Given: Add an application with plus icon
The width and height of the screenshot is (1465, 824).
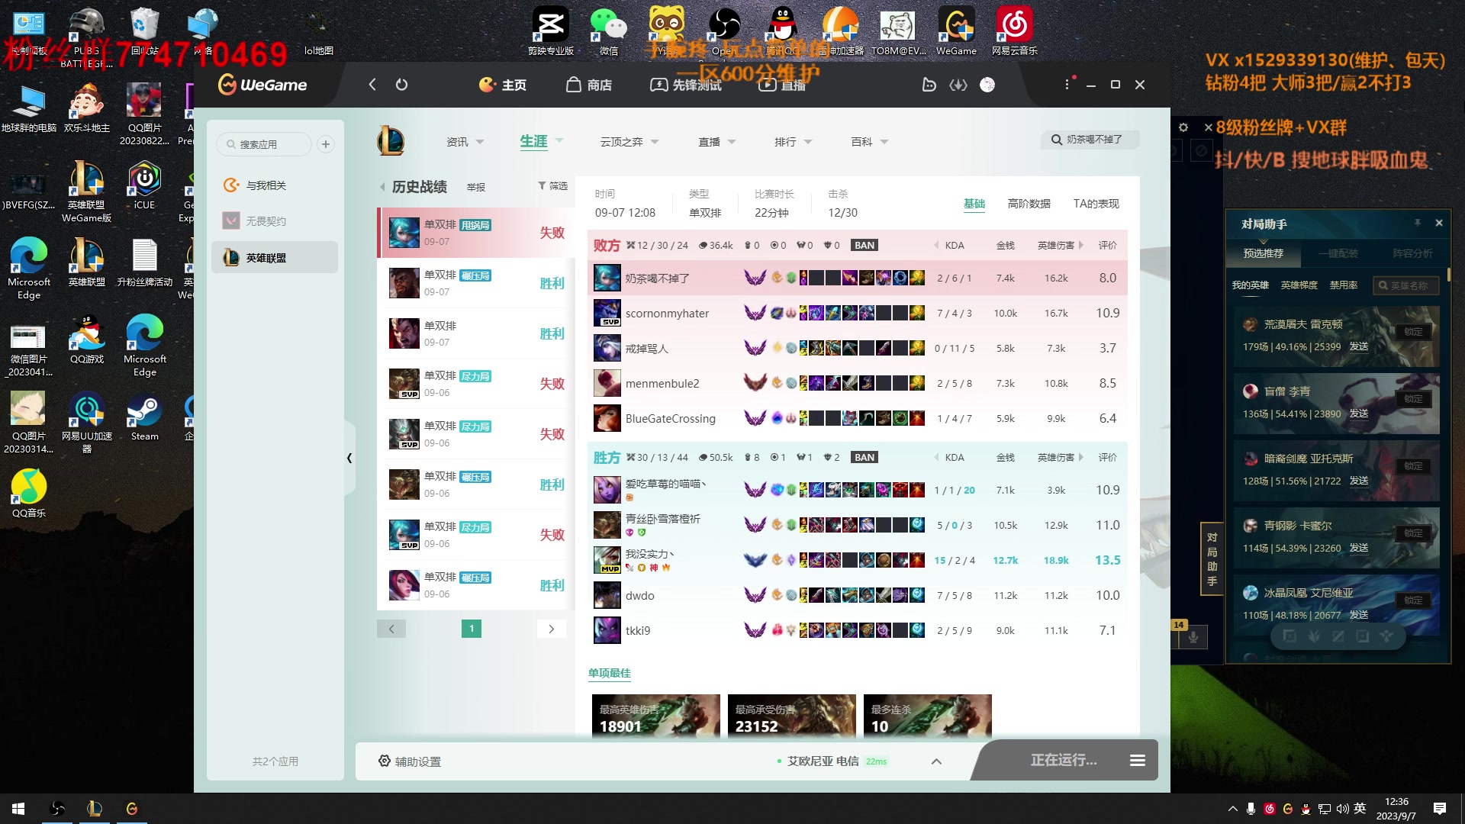Looking at the screenshot, I should click(326, 144).
